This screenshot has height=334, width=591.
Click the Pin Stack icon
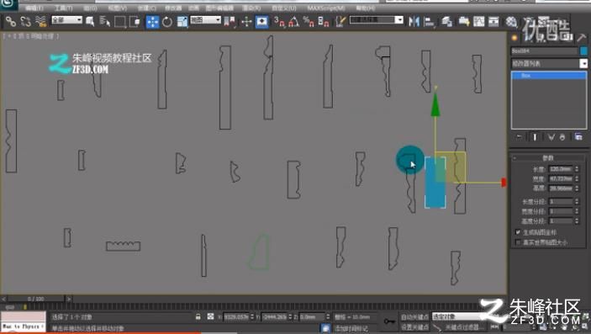(x=519, y=137)
